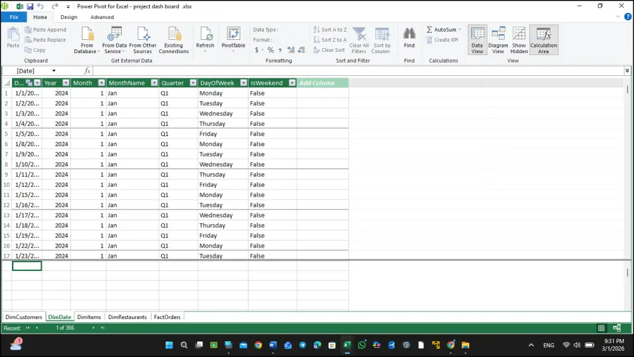Go to first record
The image size is (634, 357).
pos(27,328)
